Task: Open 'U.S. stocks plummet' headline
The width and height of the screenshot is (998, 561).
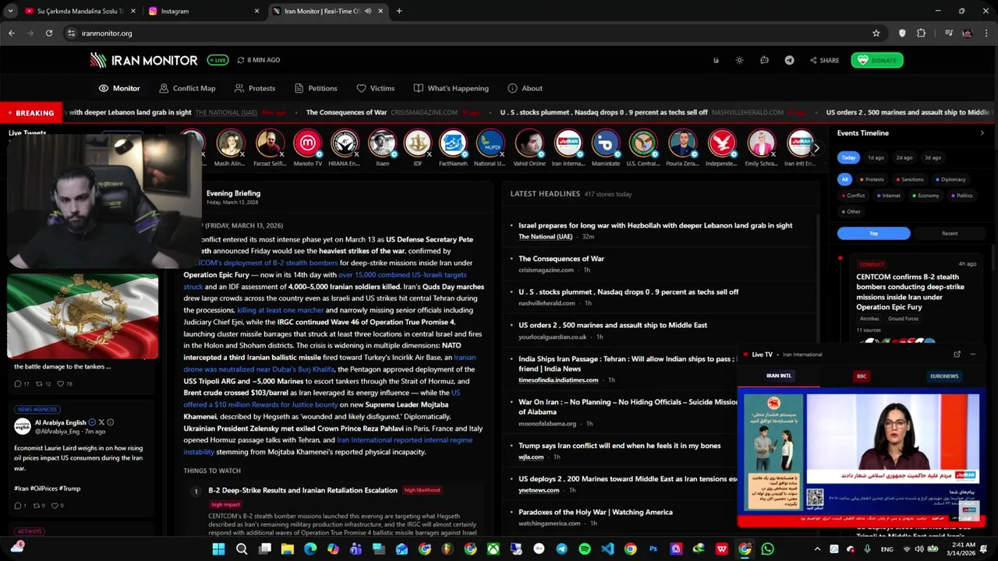Action: (628, 292)
